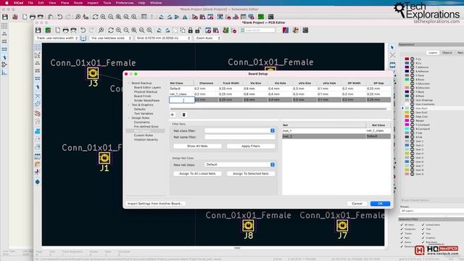
Task: Click the Net name filter input field
Action: pos(240,137)
